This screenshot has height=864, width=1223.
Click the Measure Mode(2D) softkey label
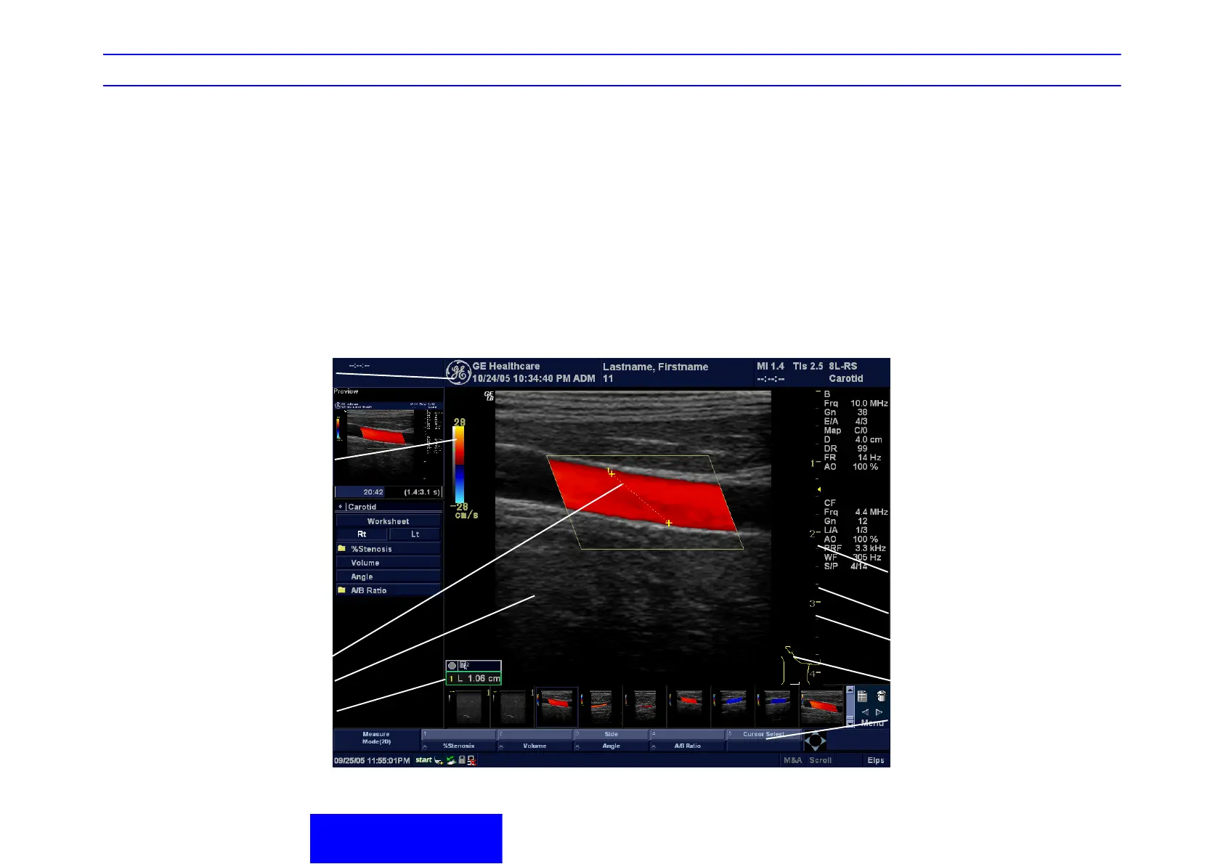[376, 738]
